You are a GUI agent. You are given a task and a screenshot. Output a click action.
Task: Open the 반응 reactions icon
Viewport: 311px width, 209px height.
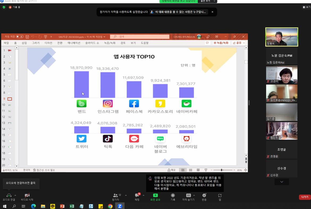[204, 195]
